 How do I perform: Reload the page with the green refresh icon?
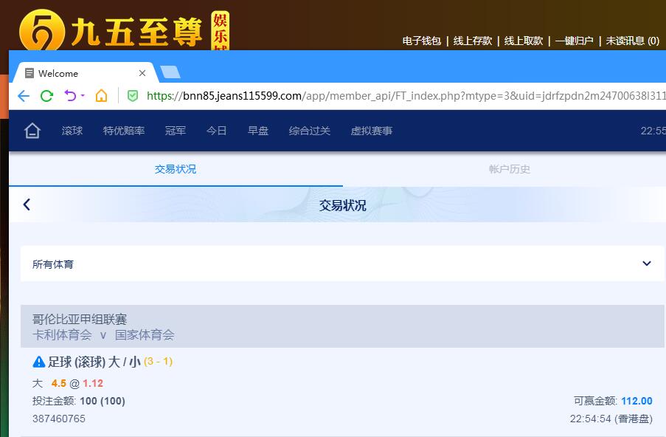(46, 96)
